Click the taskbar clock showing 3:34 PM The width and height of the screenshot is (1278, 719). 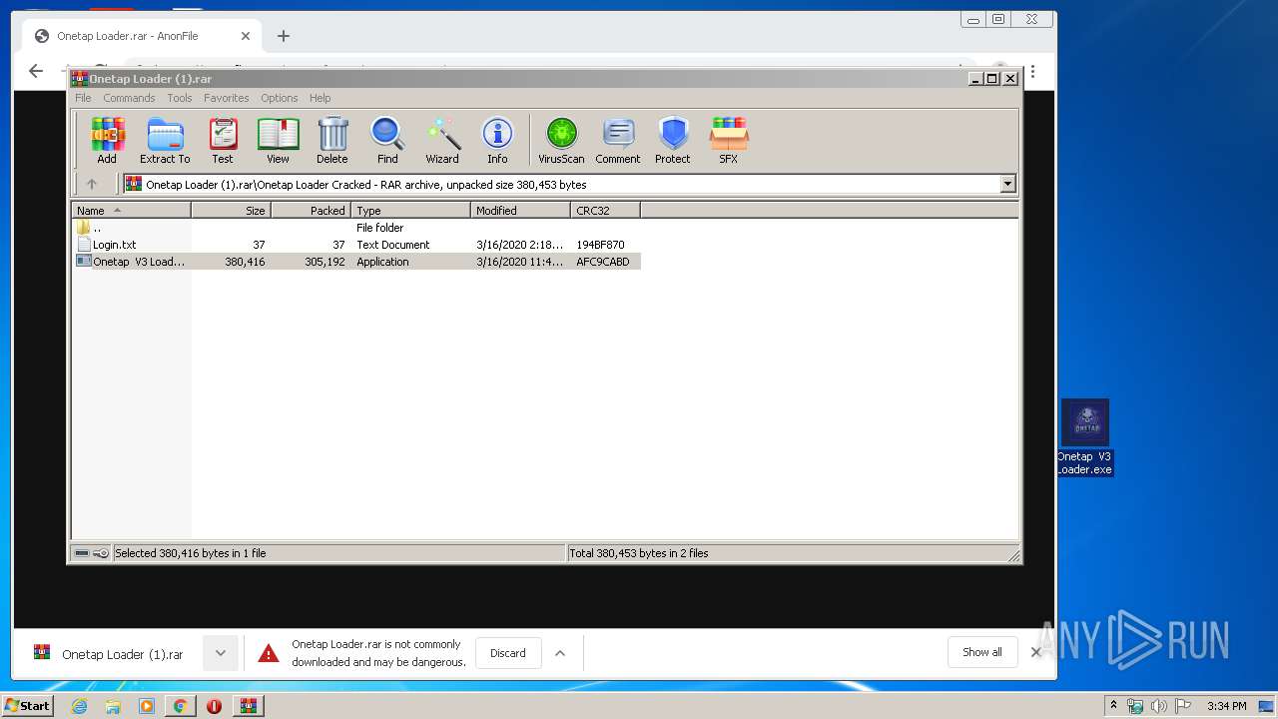(1226, 706)
